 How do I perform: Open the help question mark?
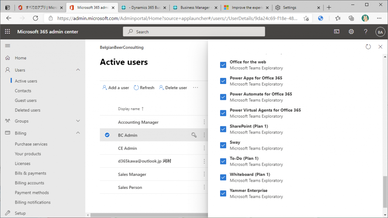click(x=366, y=32)
